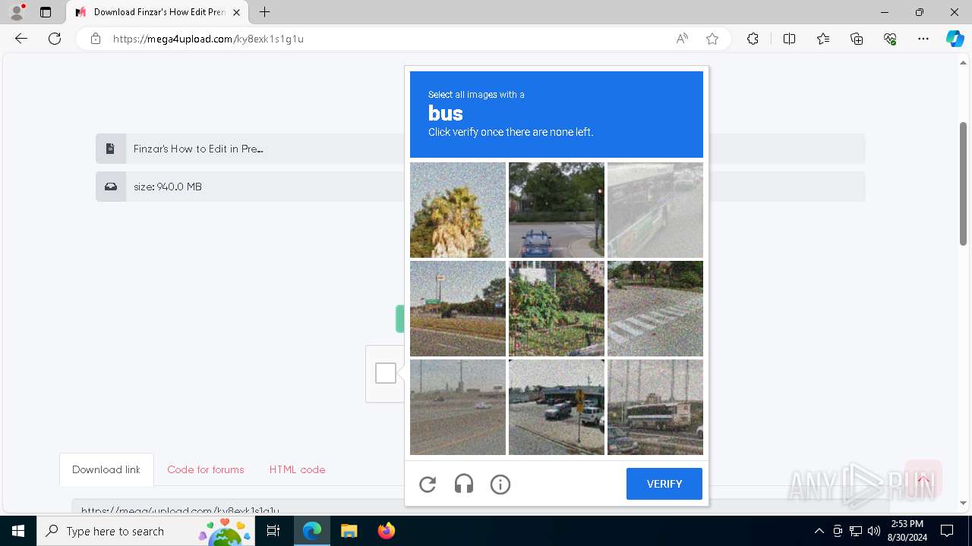972x546 pixels.
Task: Switch to audio challenge headphones icon
Action: [464, 484]
